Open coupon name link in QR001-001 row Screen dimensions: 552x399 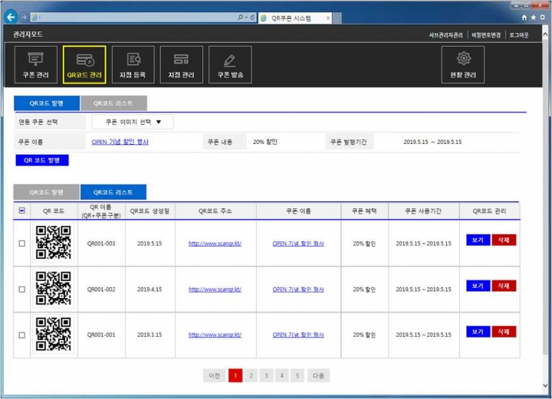point(298,335)
